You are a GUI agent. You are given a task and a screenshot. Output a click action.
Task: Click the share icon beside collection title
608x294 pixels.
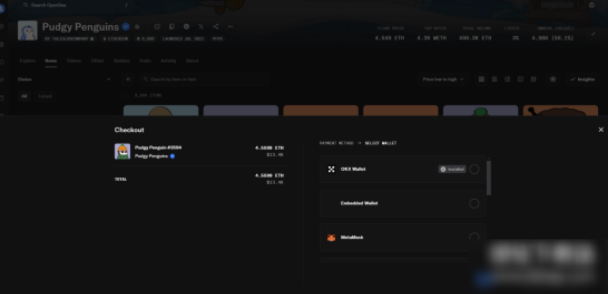[x=215, y=27]
